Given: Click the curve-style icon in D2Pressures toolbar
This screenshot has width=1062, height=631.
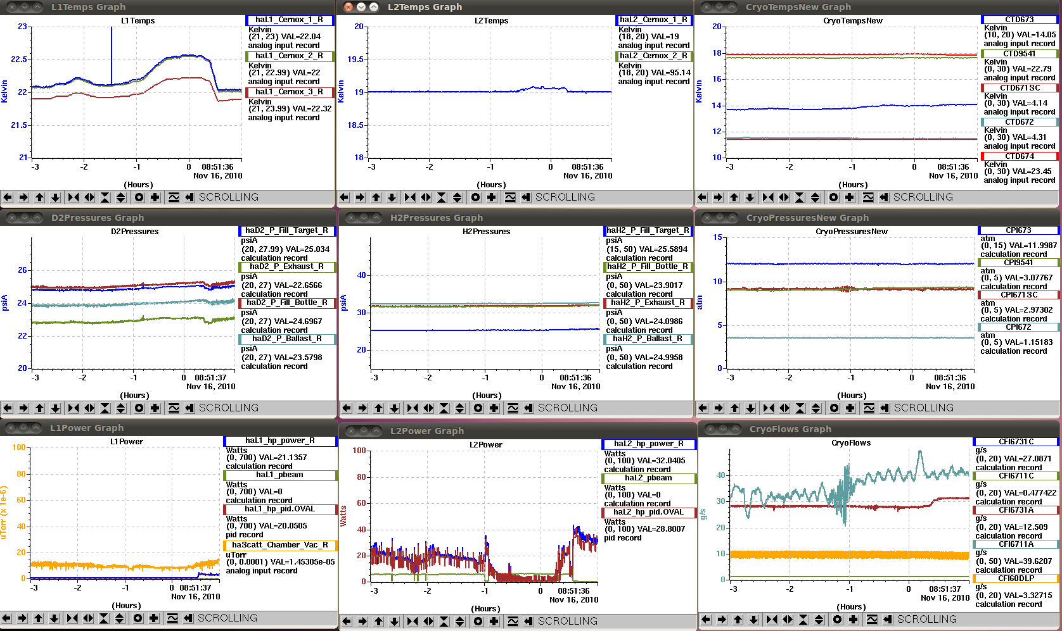Looking at the screenshot, I should click(x=174, y=408).
